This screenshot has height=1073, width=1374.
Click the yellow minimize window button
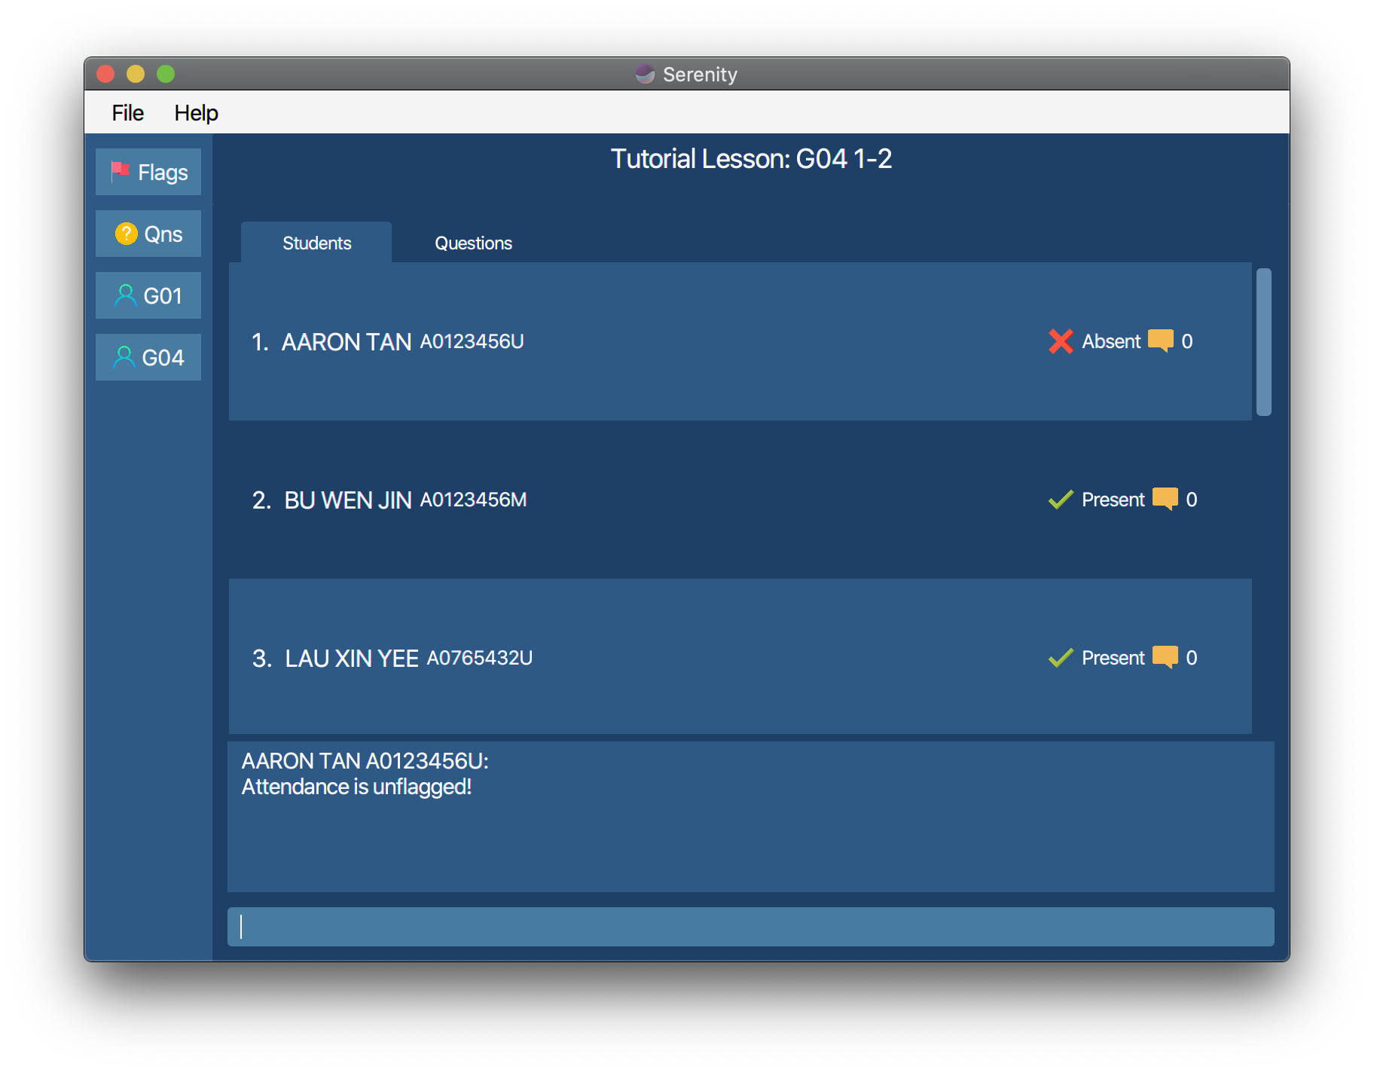(x=136, y=74)
